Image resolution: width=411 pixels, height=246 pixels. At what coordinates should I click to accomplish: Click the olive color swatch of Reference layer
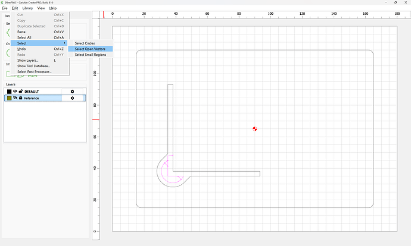click(x=9, y=98)
